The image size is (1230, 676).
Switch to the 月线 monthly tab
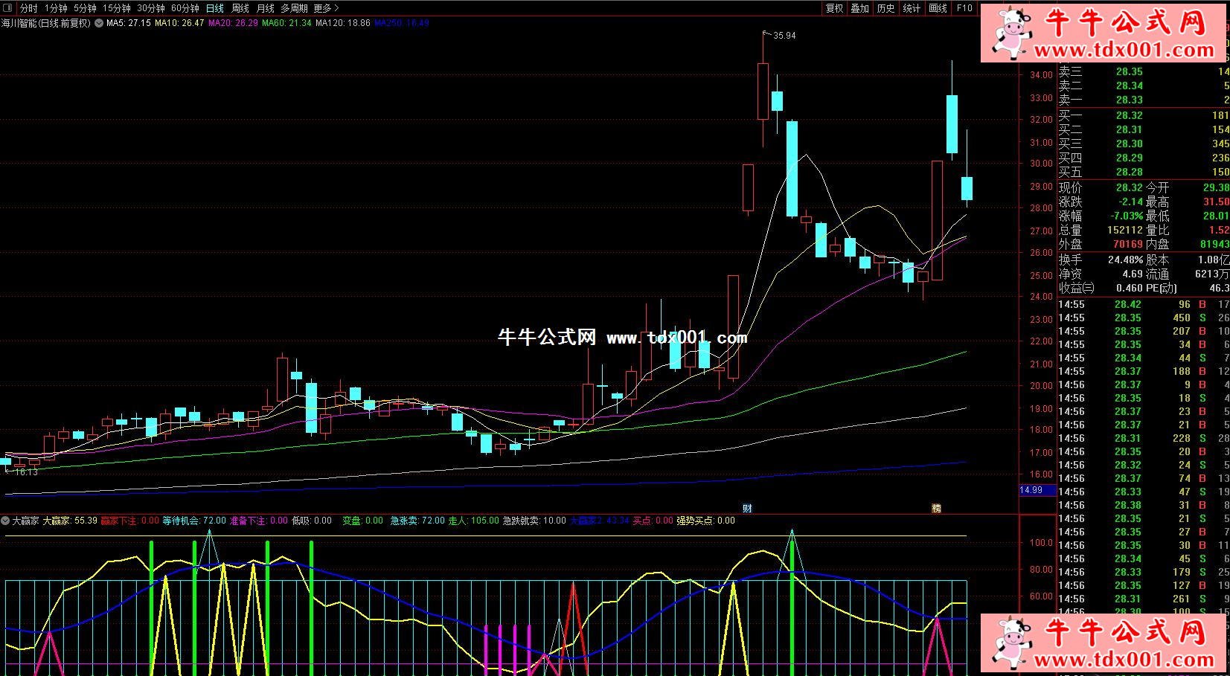266,8
